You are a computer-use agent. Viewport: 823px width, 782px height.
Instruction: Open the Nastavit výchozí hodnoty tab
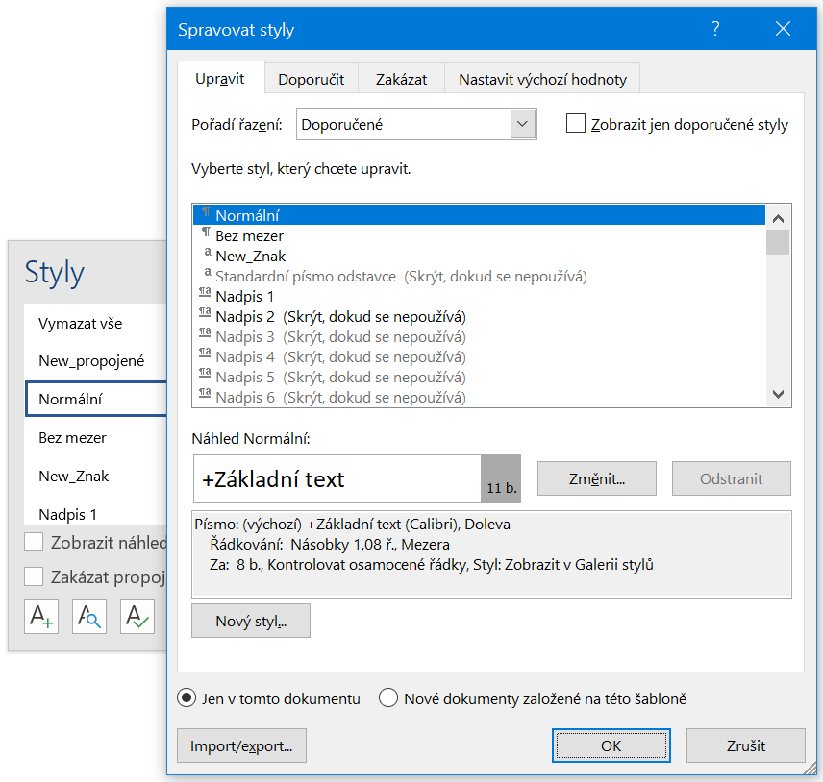point(542,78)
